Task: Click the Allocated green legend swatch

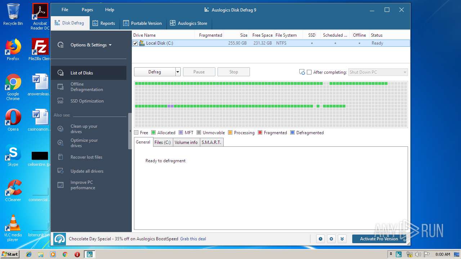Action: (153, 133)
